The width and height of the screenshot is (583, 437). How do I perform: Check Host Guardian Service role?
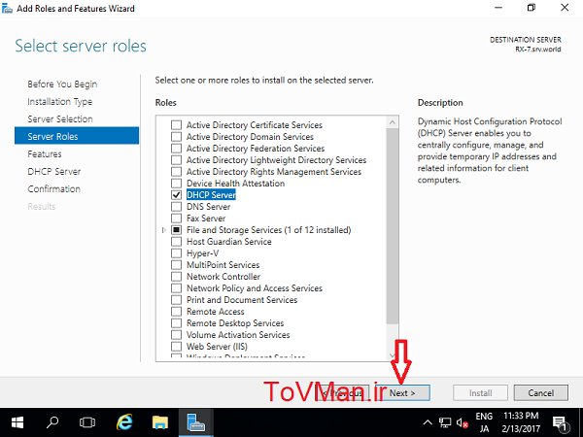point(176,242)
